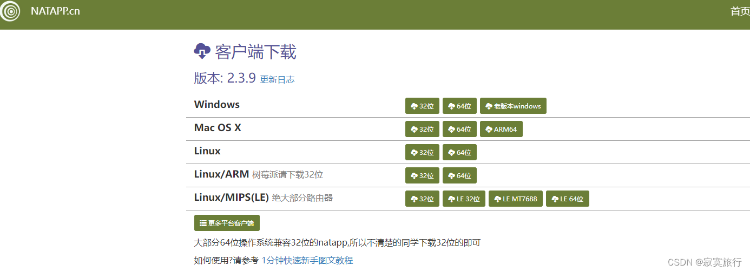Click the 客户端下载 heading text
750x272 pixels.
(255, 52)
